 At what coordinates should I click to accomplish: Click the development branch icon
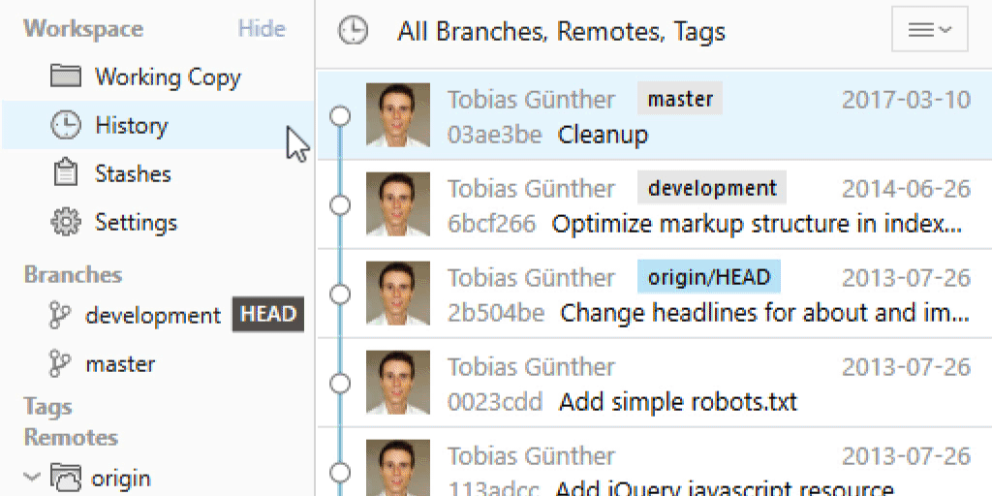[60, 316]
